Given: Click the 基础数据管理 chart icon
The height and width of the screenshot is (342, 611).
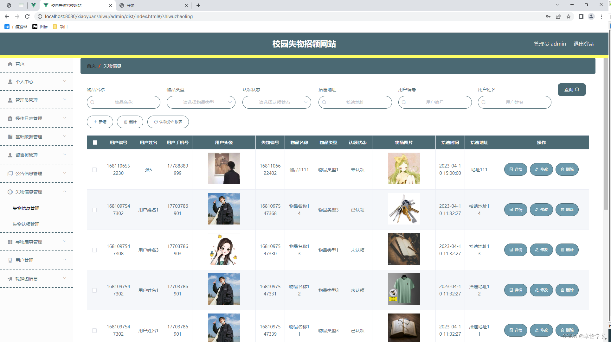Looking at the screenshot, I should tap(10, 137).
